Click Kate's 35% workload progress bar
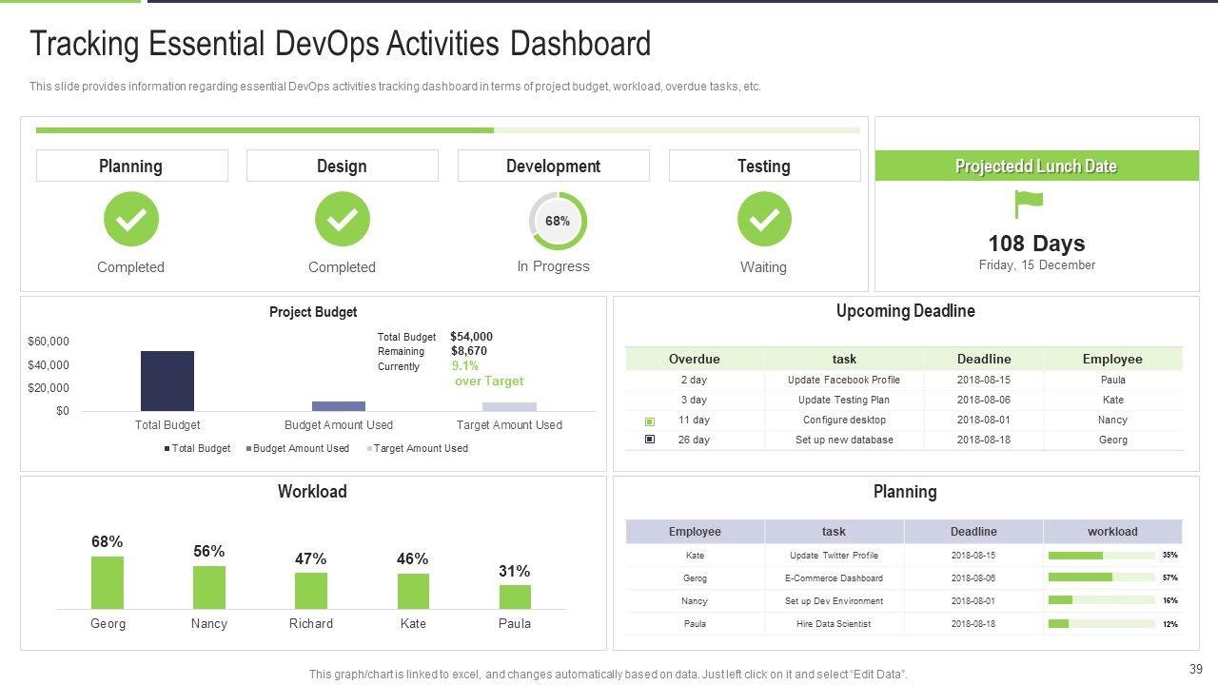Screen dimensions: 1218x685 [x=1101, y=555]
